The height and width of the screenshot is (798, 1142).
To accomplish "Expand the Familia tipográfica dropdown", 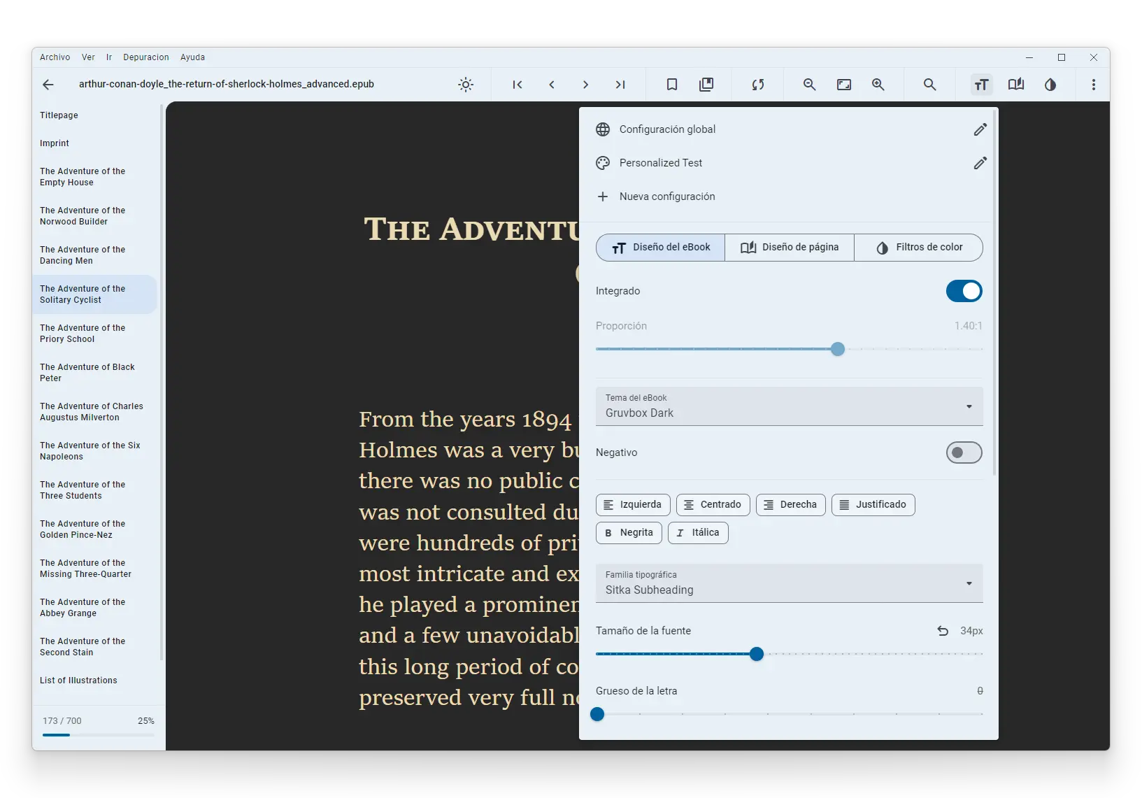I will pyautogui.click(x=789, y=583).
